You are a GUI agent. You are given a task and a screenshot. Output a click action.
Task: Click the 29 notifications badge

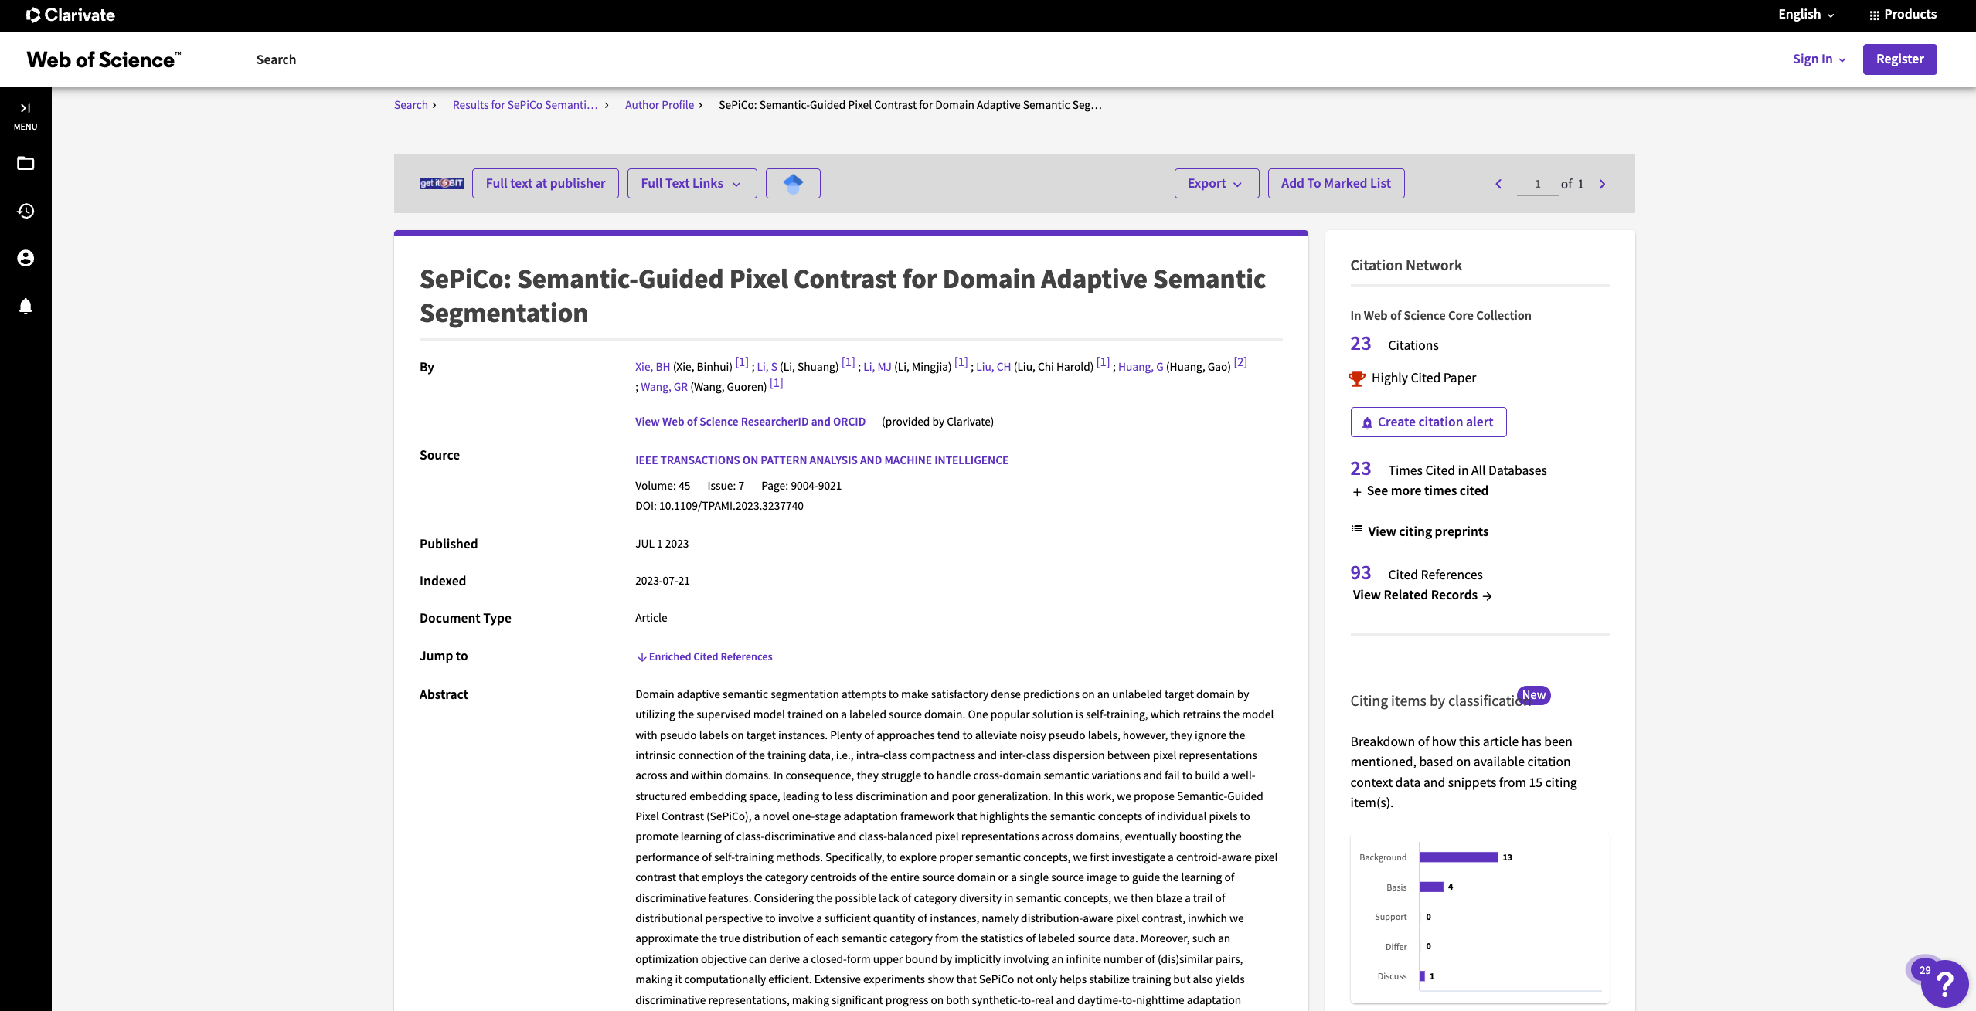(1925, 970)
